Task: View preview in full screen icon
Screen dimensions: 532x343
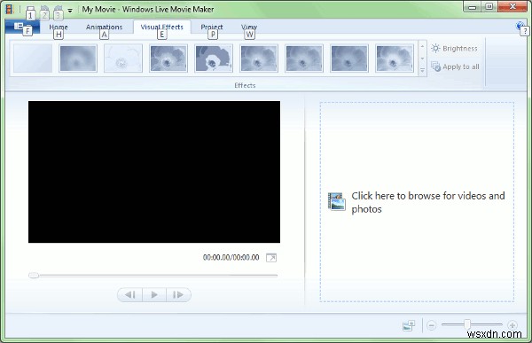Action: [271, 258]
